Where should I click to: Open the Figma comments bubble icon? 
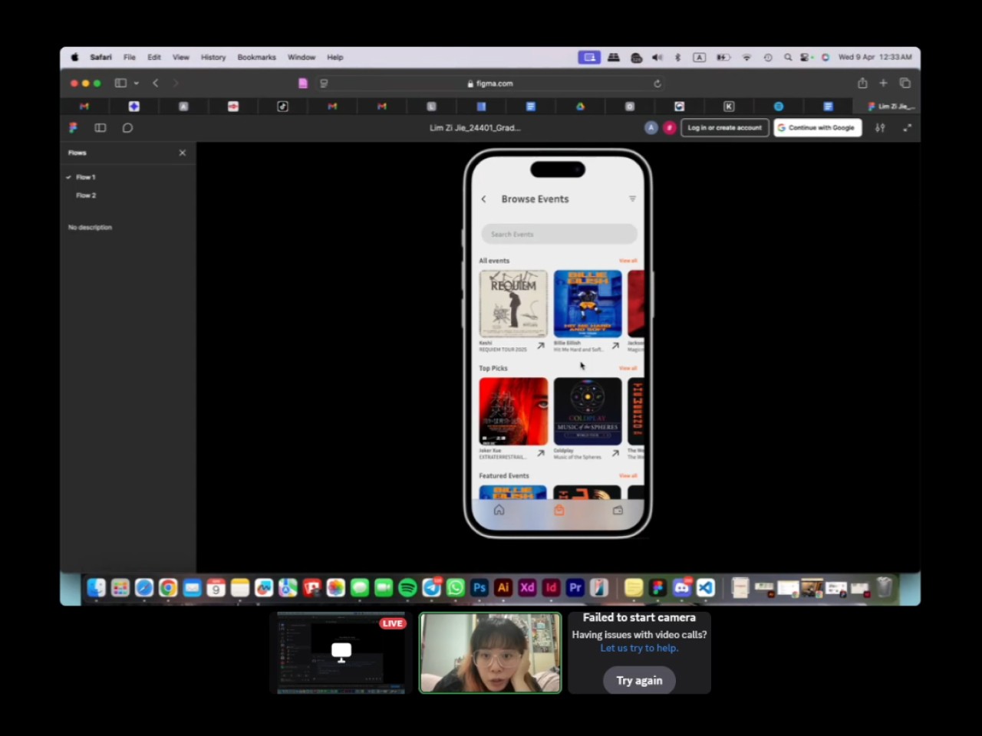(x=127, y=128)
